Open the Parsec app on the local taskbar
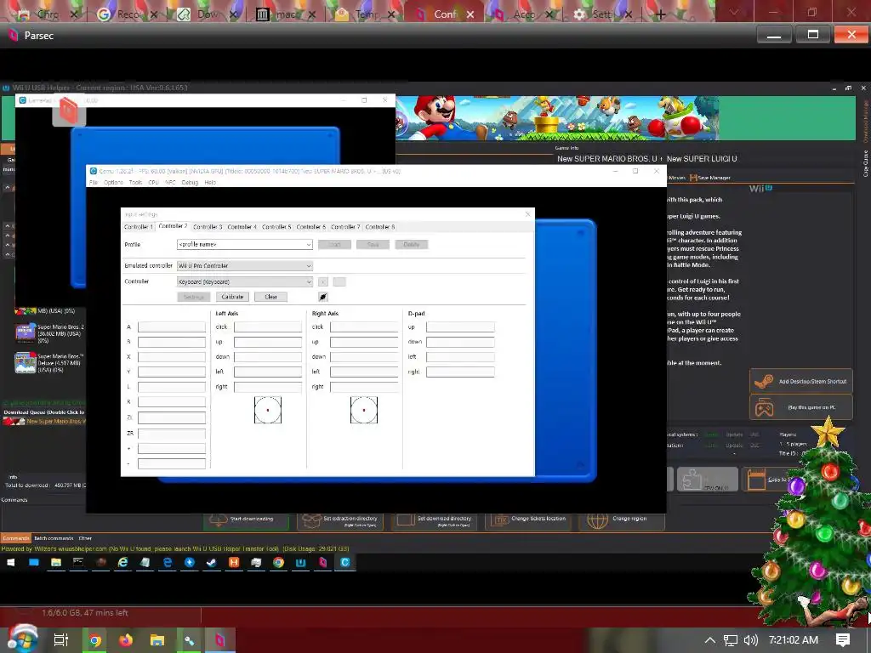871x653 pixels. [220, 640]
